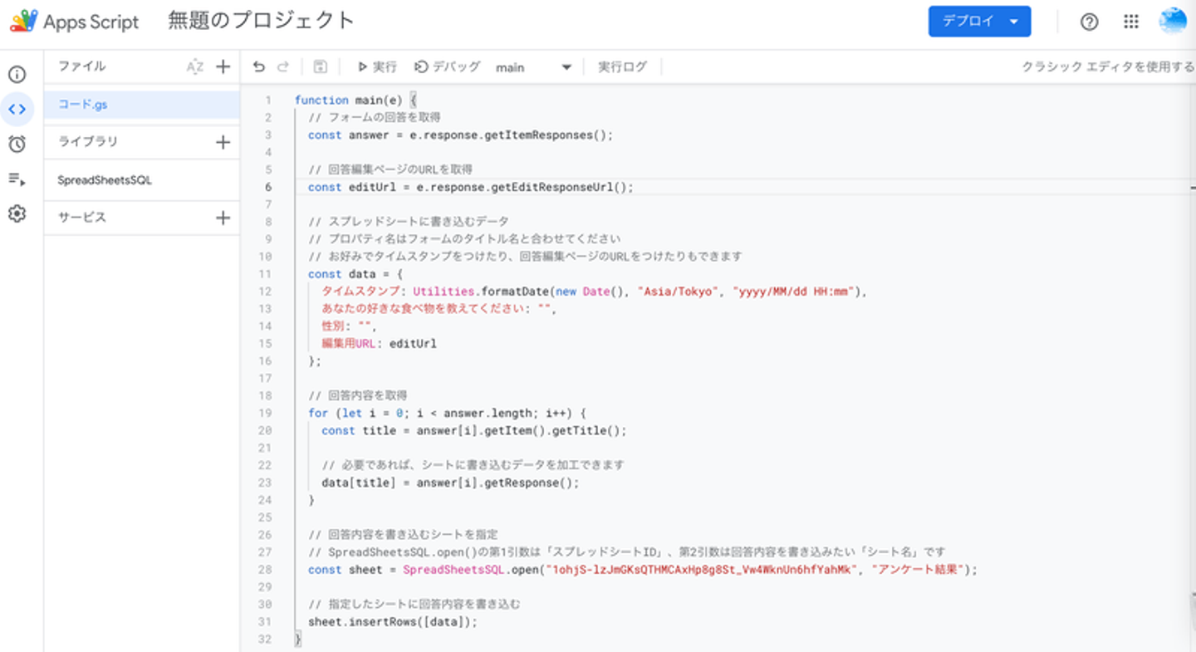Open the Executions list icon

pyautogui.click(x=17, y=179)
